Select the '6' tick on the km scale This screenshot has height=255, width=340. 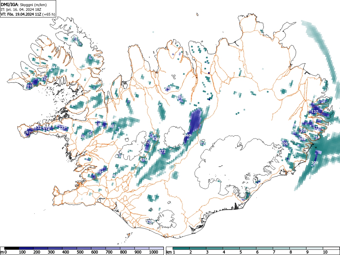[x=257, y=252]
